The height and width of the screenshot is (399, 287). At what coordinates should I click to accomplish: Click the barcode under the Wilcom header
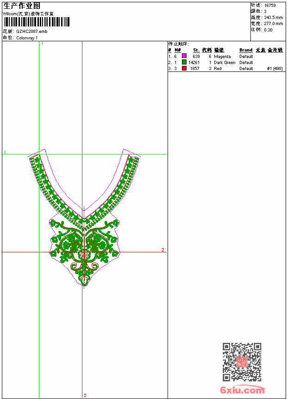tap(36, 22)
